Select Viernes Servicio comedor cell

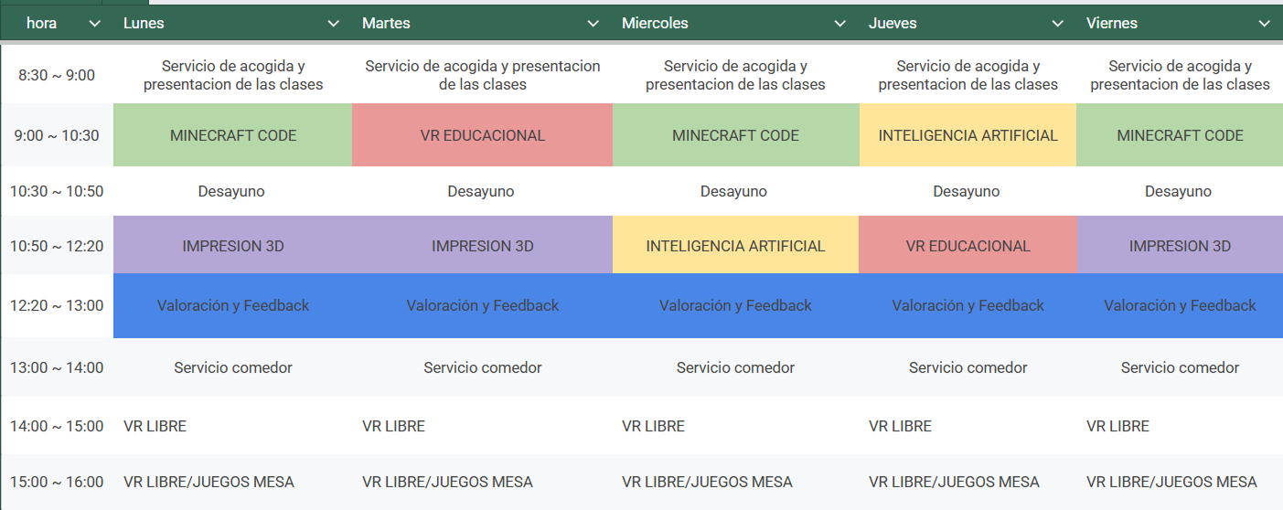pyautogui.click(x=1180, y=367)
